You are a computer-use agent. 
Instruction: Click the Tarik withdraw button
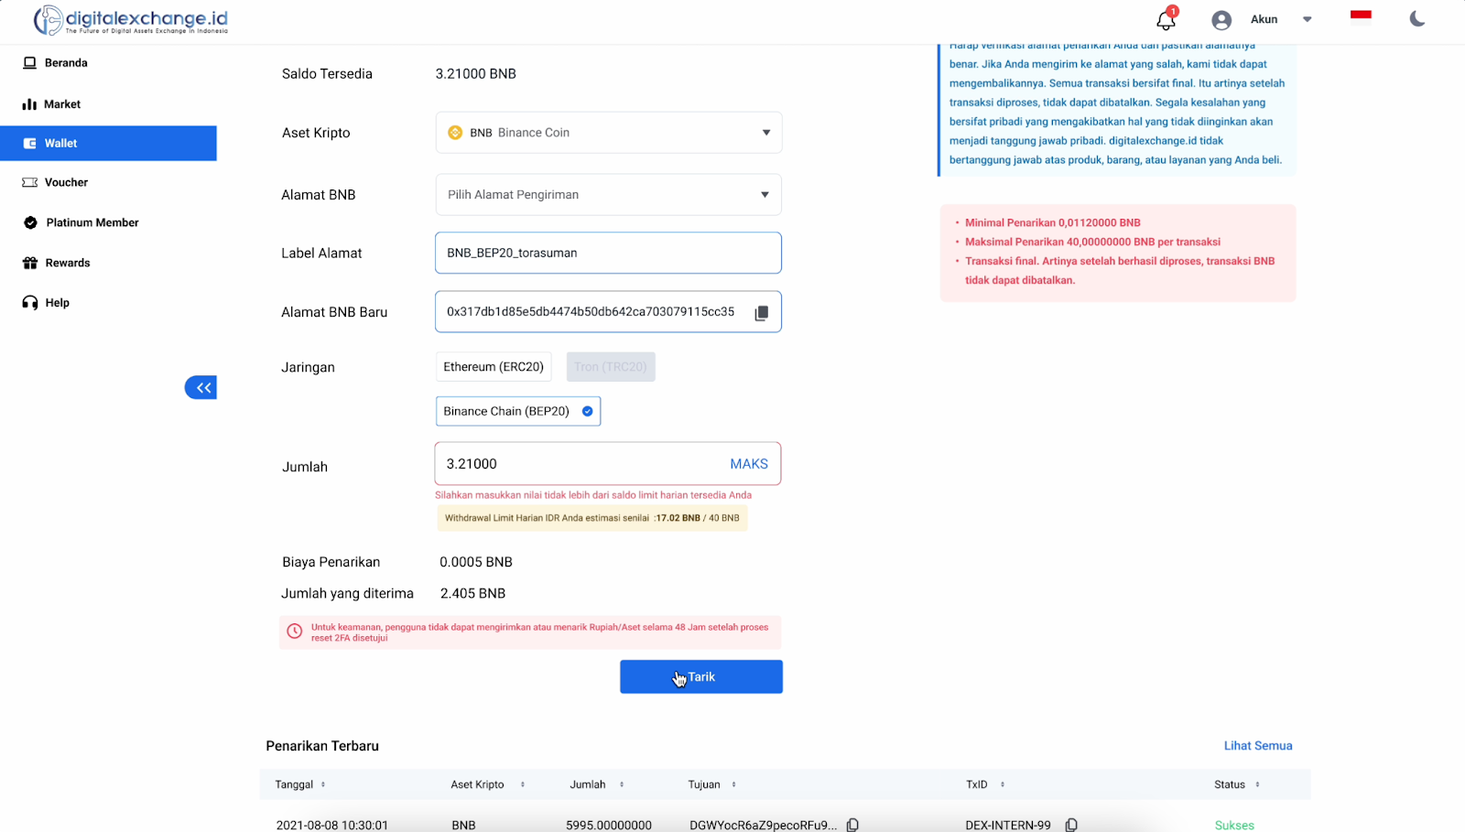701,677
